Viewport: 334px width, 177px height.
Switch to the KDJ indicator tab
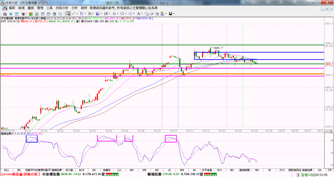point(94,170)
